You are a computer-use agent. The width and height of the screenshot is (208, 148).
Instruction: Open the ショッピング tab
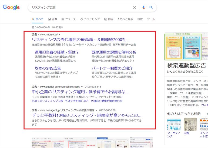(x=90, y=19)
